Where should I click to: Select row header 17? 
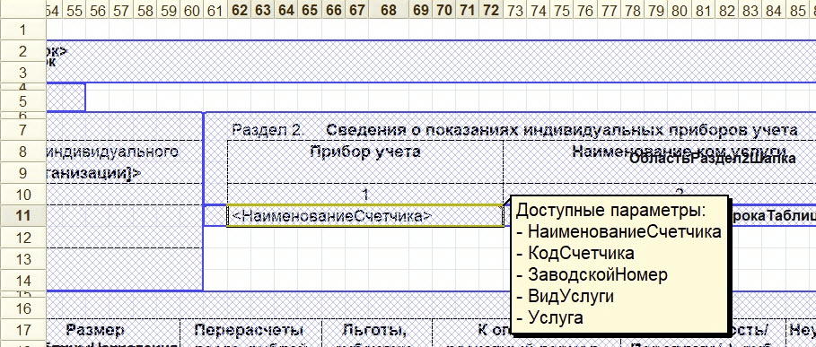(x=23, y=330)
